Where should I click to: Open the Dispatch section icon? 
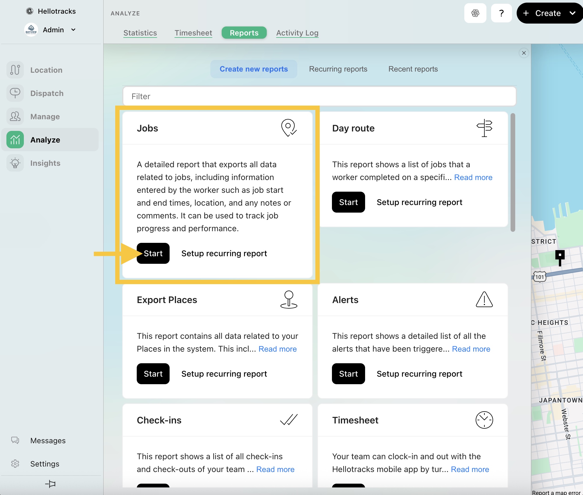tap(15, 93)
